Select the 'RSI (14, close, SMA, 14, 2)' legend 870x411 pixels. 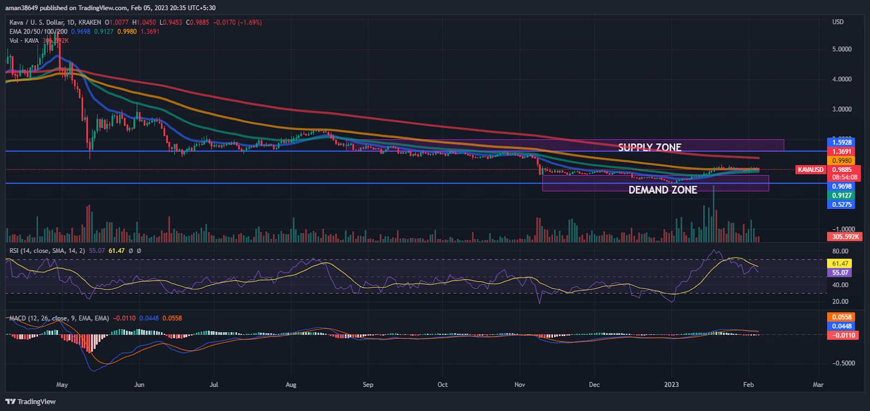tap(47, 251)
